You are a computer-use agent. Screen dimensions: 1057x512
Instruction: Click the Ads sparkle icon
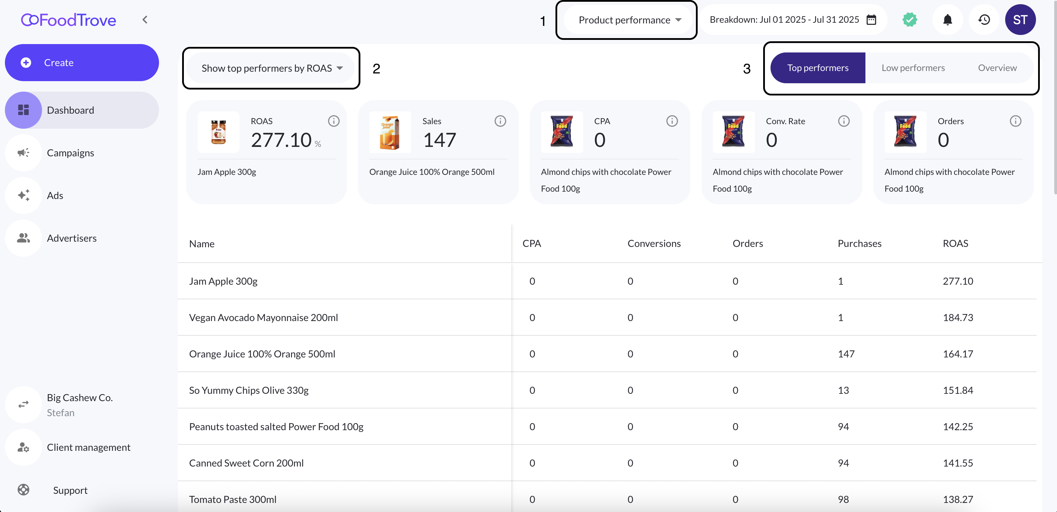(x=23, y=195)
